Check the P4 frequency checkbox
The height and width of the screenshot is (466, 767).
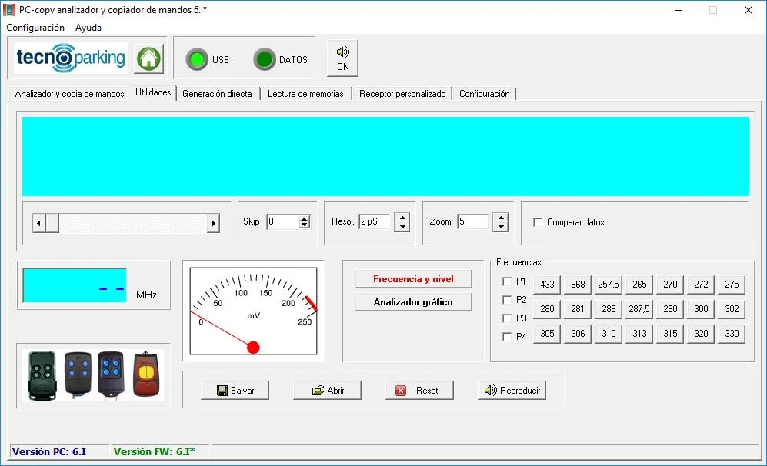(507, 336)
